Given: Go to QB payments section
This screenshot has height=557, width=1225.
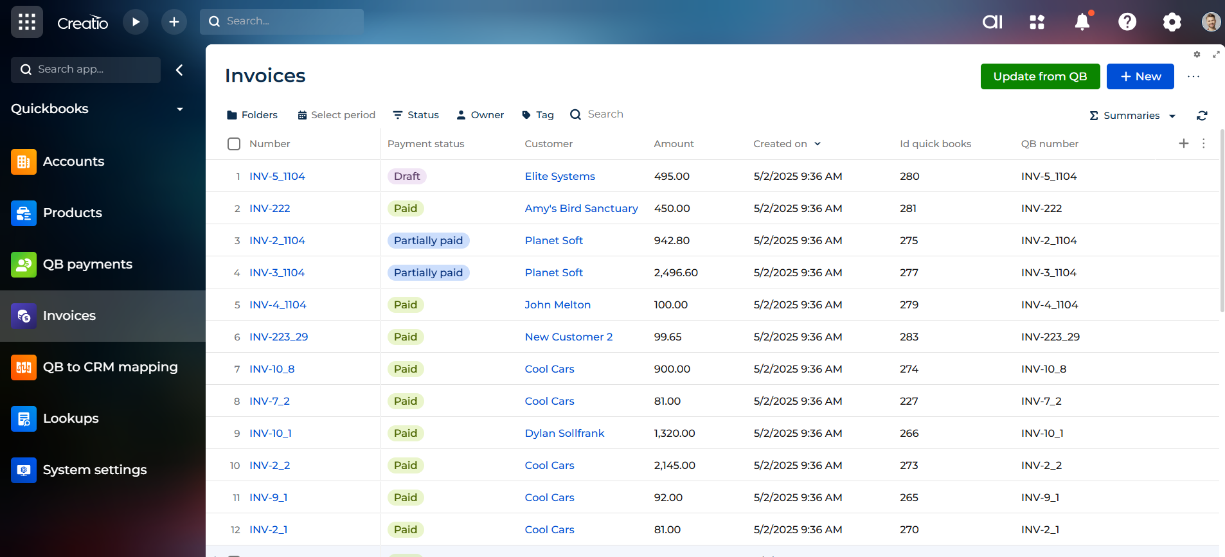Looking at the screenshot, I should click(x=87, y=264).
